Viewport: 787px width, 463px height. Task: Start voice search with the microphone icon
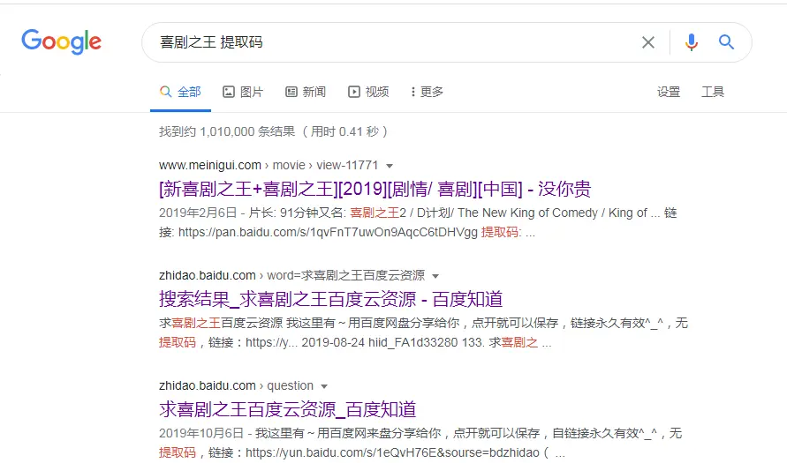coord(691,42)
